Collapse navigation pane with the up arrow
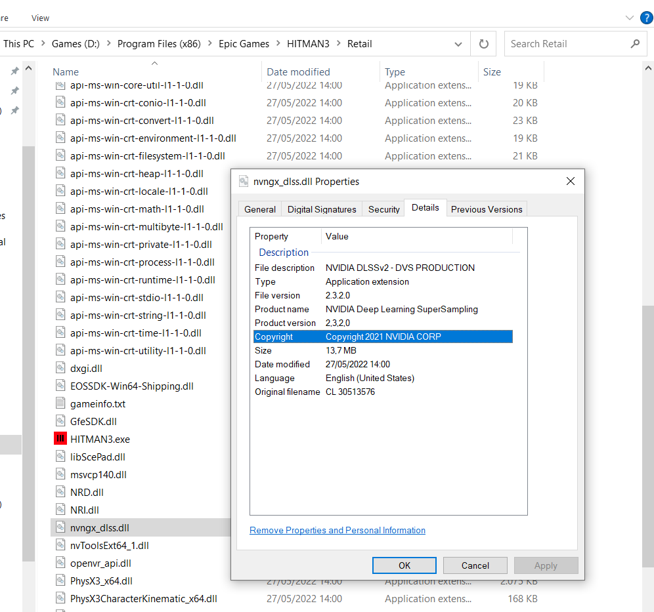The width and height of the screenshot is (654, 612). click(28, 68)
